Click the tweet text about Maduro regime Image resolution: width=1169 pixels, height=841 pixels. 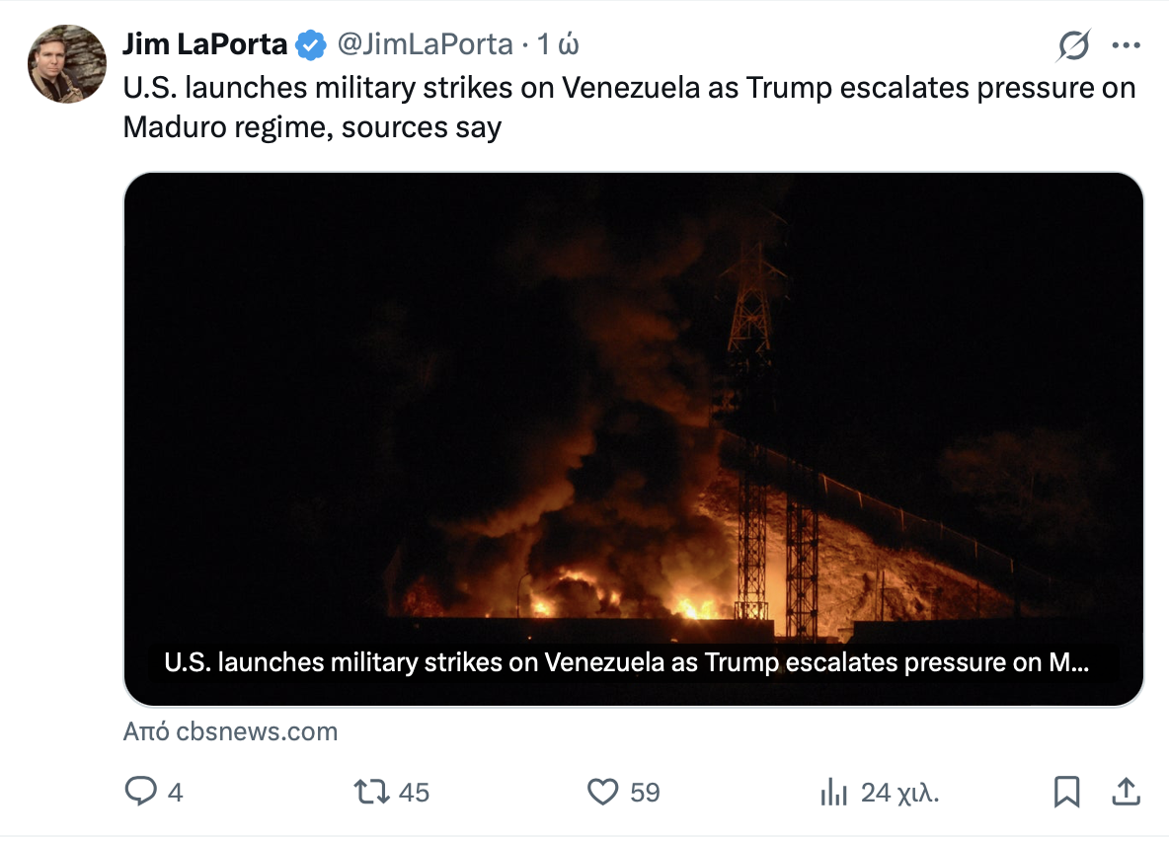629,107
